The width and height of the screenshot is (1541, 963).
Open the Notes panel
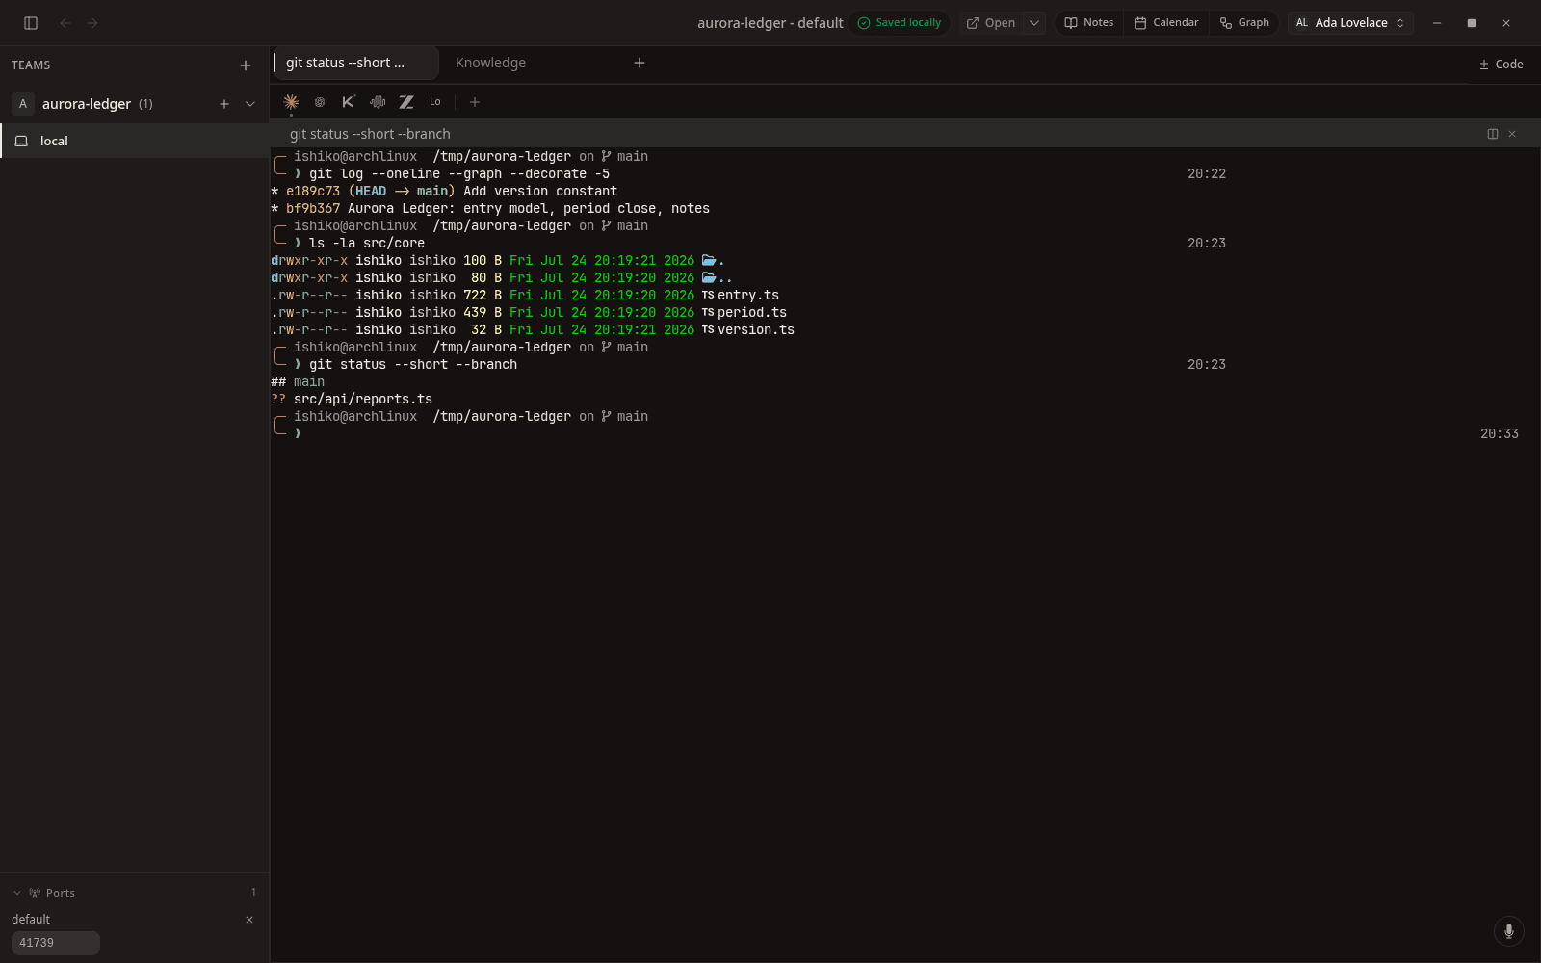pos(1089,23)
